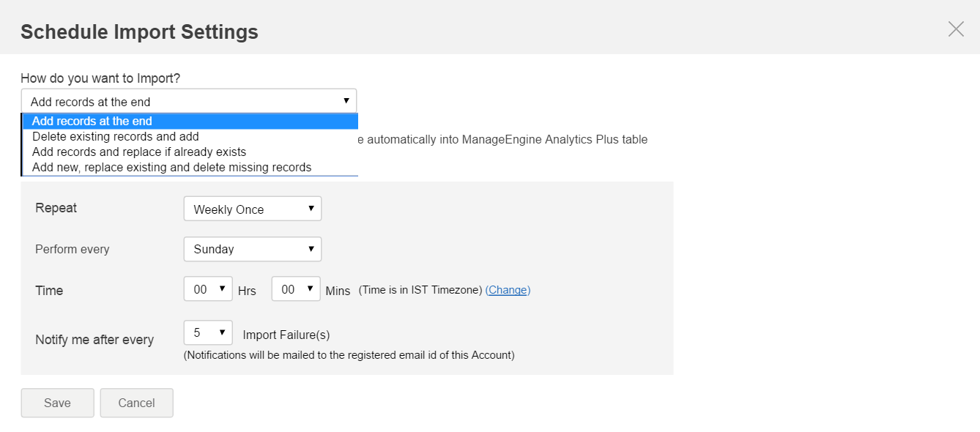The image size is (980, 432).
Task: Open the Mins time dropdown
Action: 296,289
